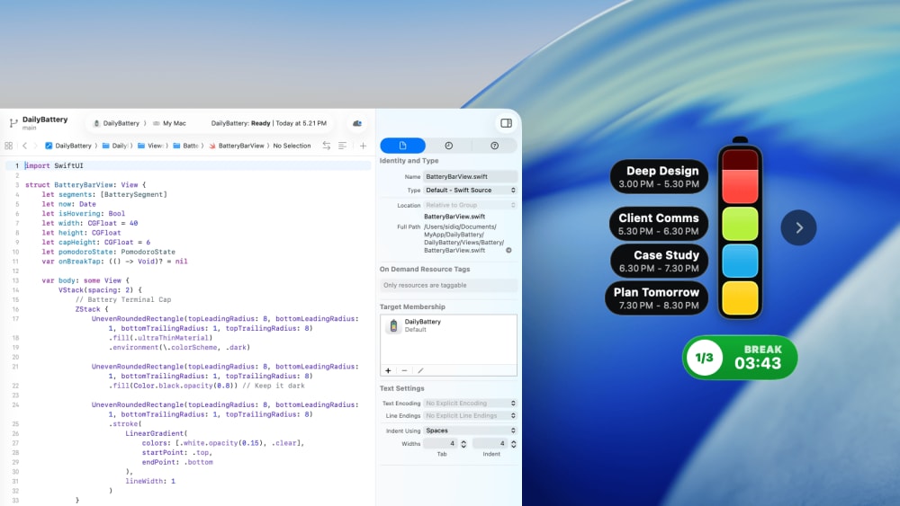Open the editor options lines icon
This screenshot has height=506, width=900.
click(x=342, y=146)
